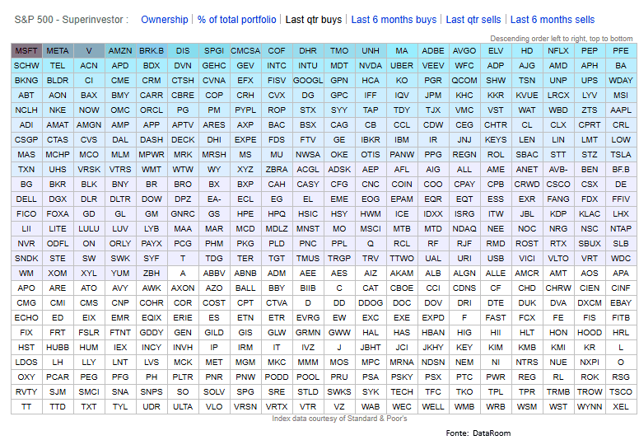Click the WDAY ticker cell
Viewport: 639px width, 440px height.
tap(621, 80)
